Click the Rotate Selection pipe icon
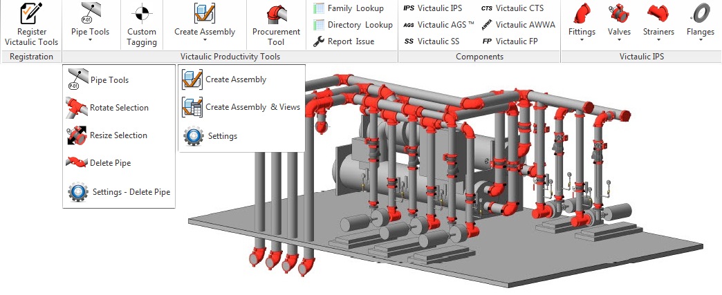Image resolution: width=722 pixels, height=295 pixels. click(x=76, y=108)
